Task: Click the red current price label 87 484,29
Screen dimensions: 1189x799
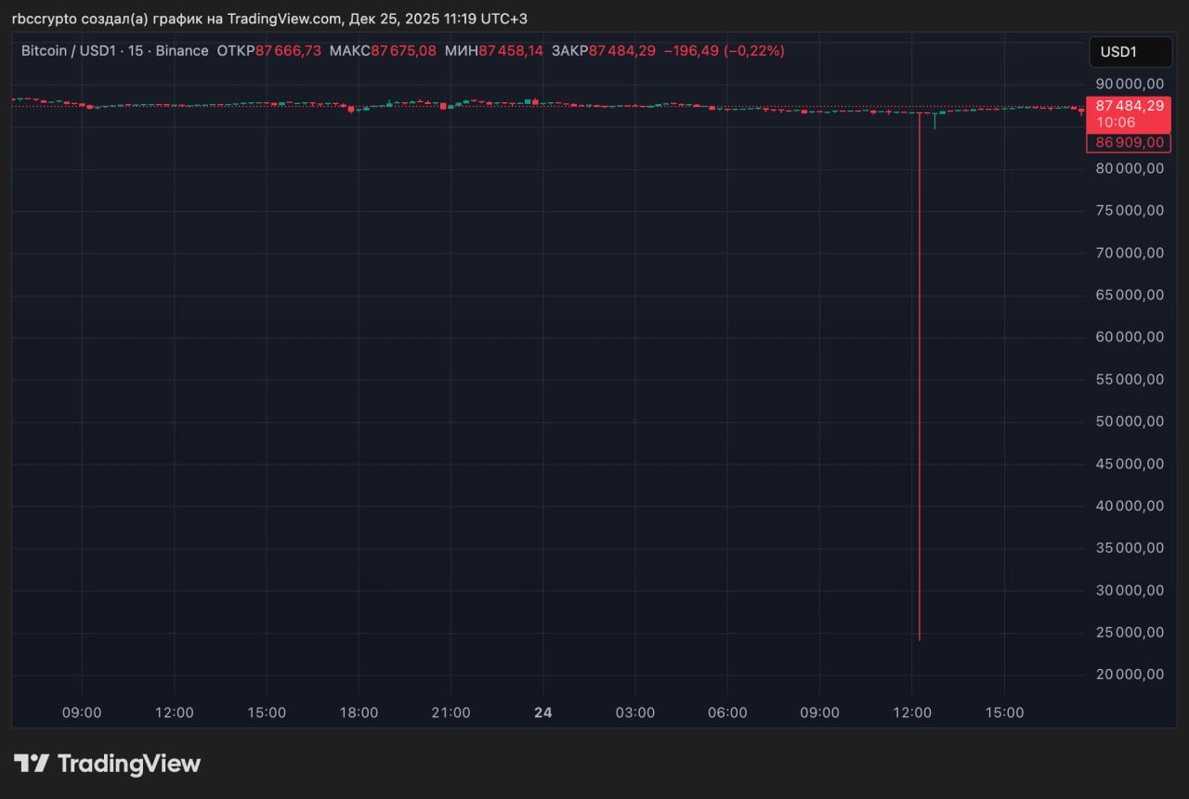Action: click(1129, 106)
